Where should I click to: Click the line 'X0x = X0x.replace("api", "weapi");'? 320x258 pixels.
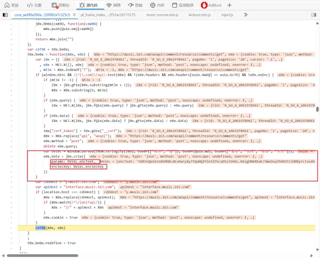coord(77,136)
